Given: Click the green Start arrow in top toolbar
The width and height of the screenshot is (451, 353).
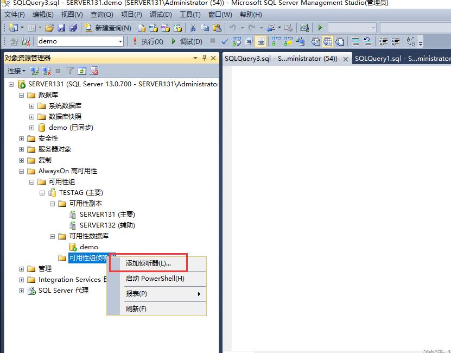Looking at the screenshot, I should [x=320, y=28].
